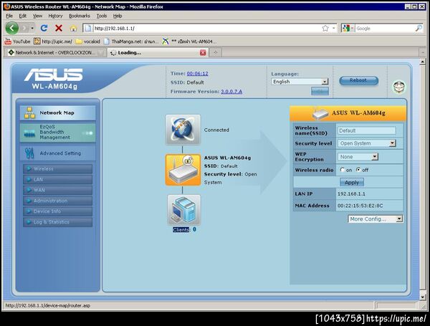Expand the WAN menu item
430x326 pixels.
click(x=57, y=190)
